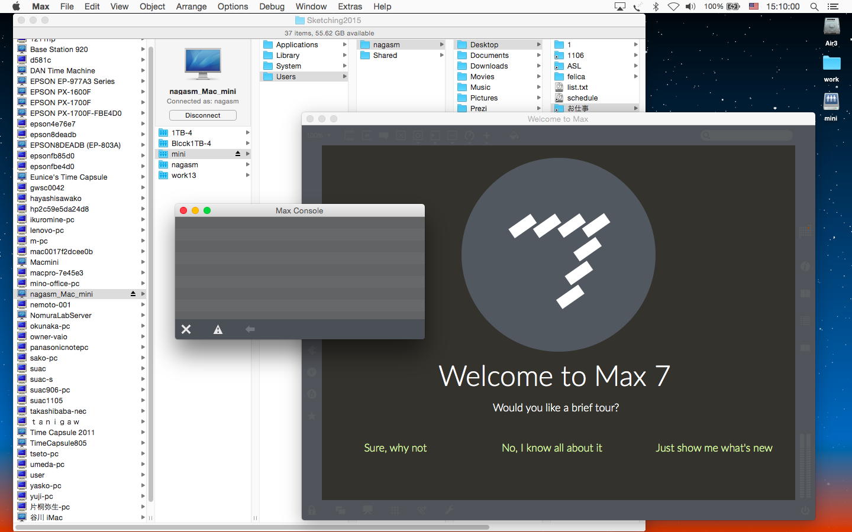The image size is (852, 532).
Task: Click the Finder horizontal scrollbar
Action: pos(252,527)
